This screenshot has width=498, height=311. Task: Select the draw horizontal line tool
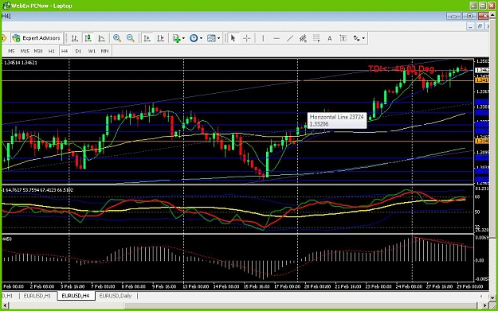pos(276,38)
